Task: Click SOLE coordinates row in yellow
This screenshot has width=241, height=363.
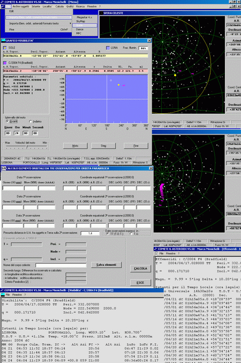Action: [x=76, y=56]
